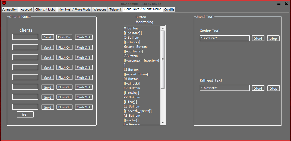The image size is (291, 141).
Task: Start sending the Killfeed Text
Action: pos(258,88)
